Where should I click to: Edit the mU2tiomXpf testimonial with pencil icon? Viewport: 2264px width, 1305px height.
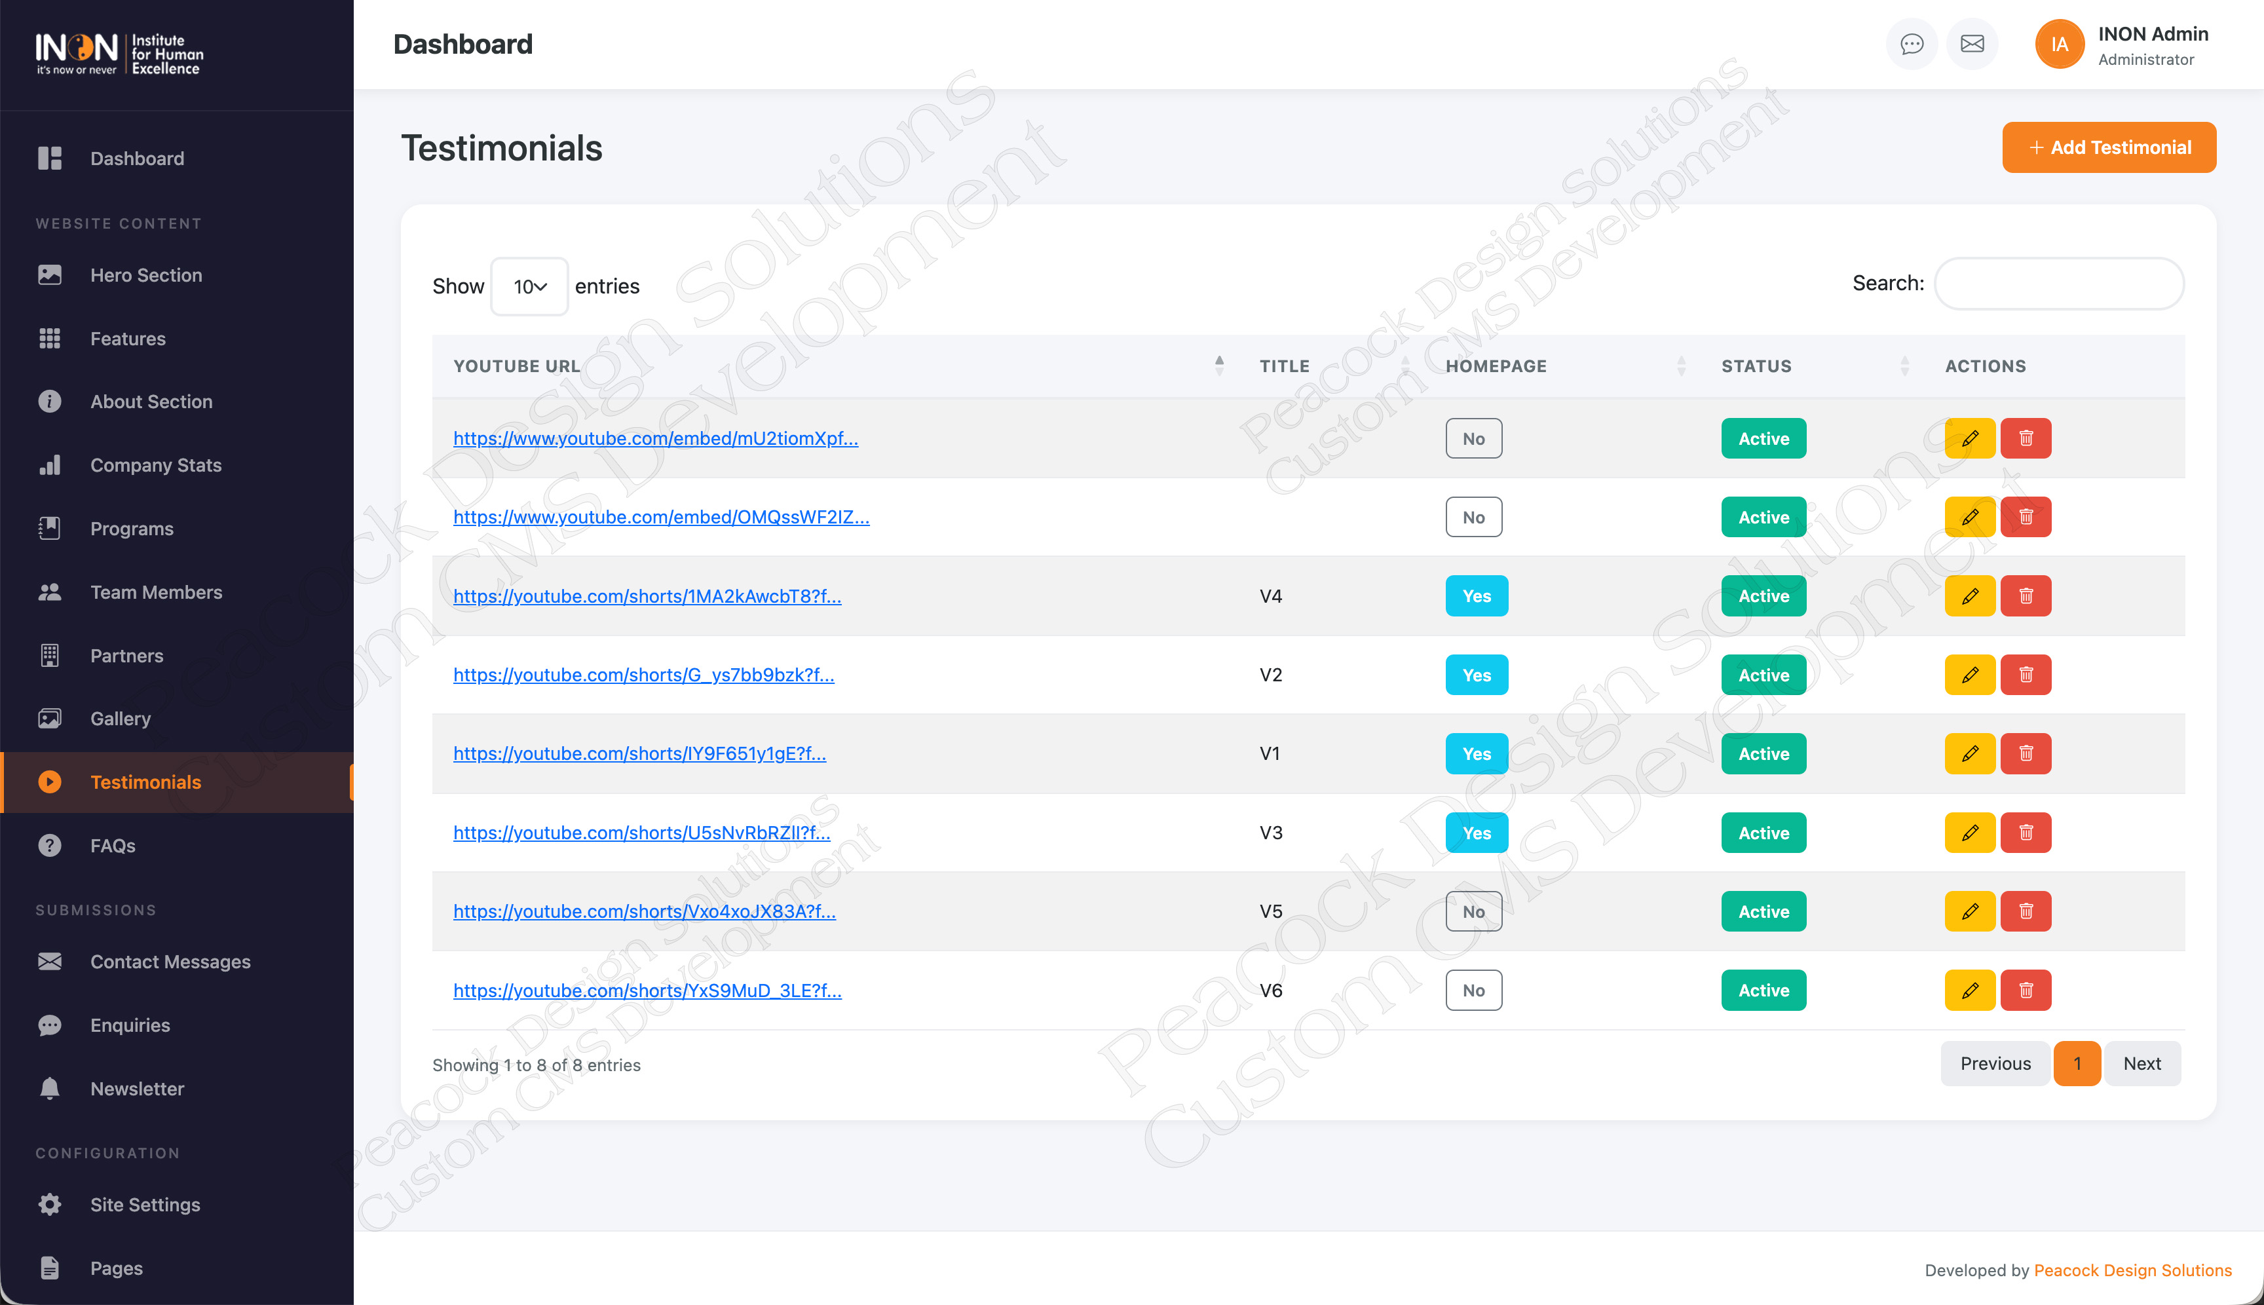[1969, 438]
